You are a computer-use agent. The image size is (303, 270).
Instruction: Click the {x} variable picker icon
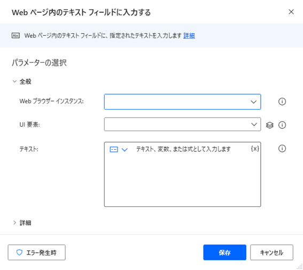point(255,149)
